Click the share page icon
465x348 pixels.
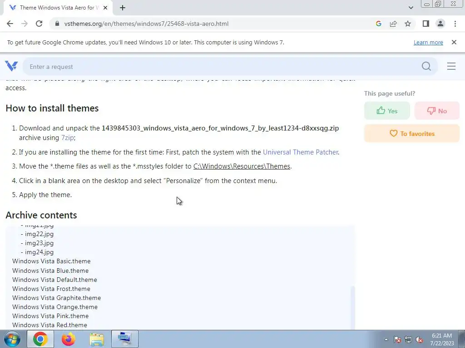pyautogui.click(x=393, y=24)
